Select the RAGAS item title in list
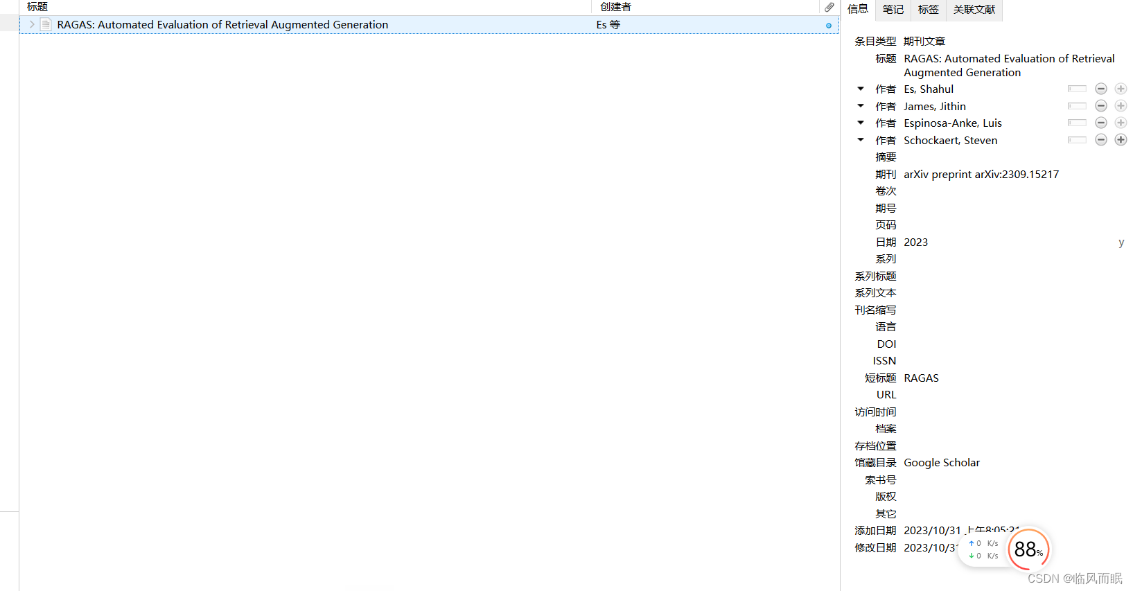 (x=222, y=24)
